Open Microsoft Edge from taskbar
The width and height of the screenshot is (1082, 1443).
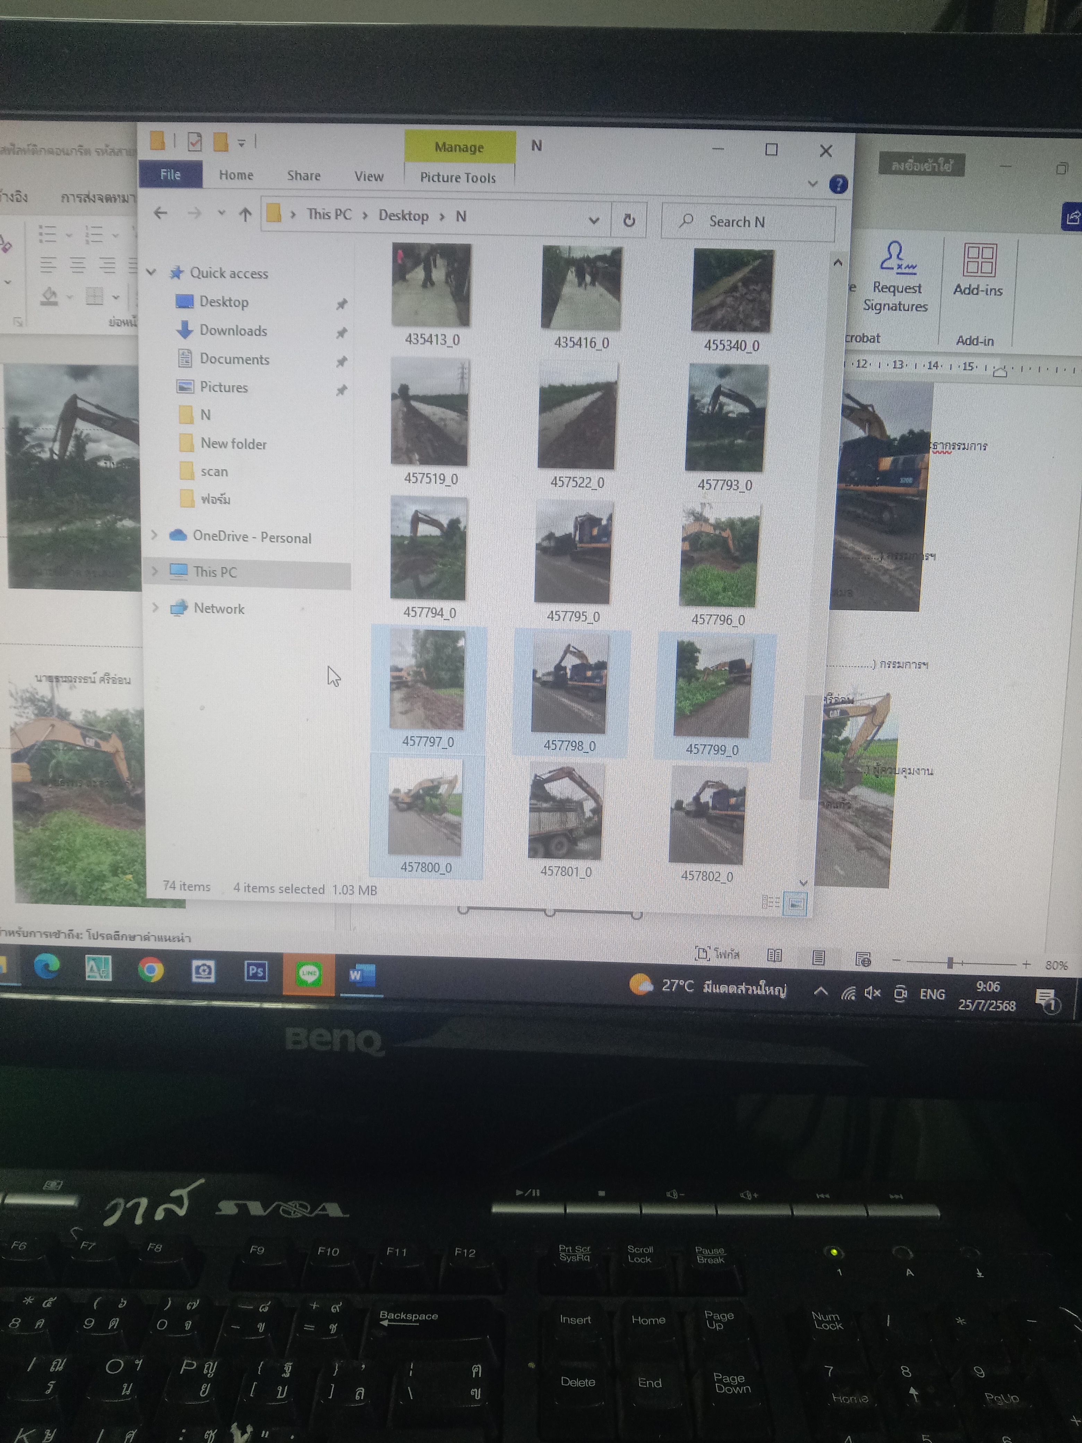pos(46,966)
